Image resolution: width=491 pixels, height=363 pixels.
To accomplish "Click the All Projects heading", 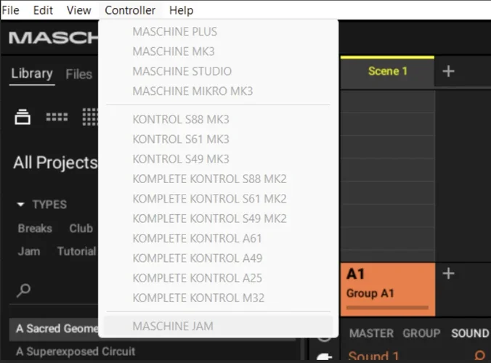I will click(x=55, y=163).
